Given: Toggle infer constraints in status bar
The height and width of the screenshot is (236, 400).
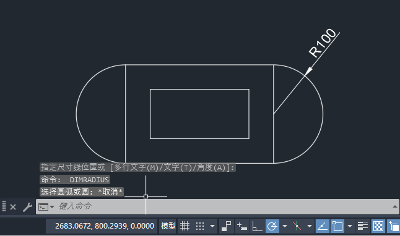Looking at the screenshot, I should click(x=226, y=226).
